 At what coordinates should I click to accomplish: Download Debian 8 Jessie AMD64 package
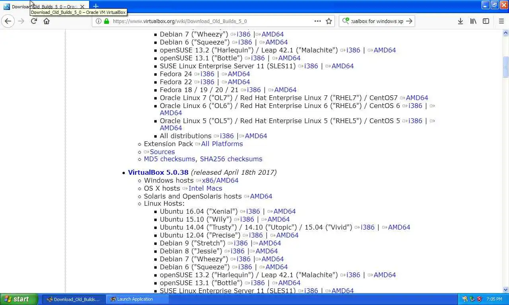266,251
